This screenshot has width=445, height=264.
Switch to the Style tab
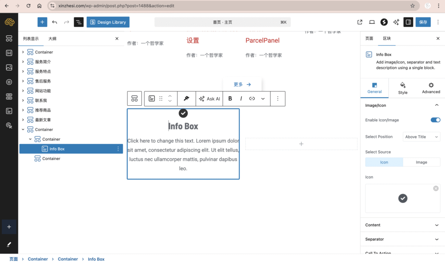coord(402,88)
